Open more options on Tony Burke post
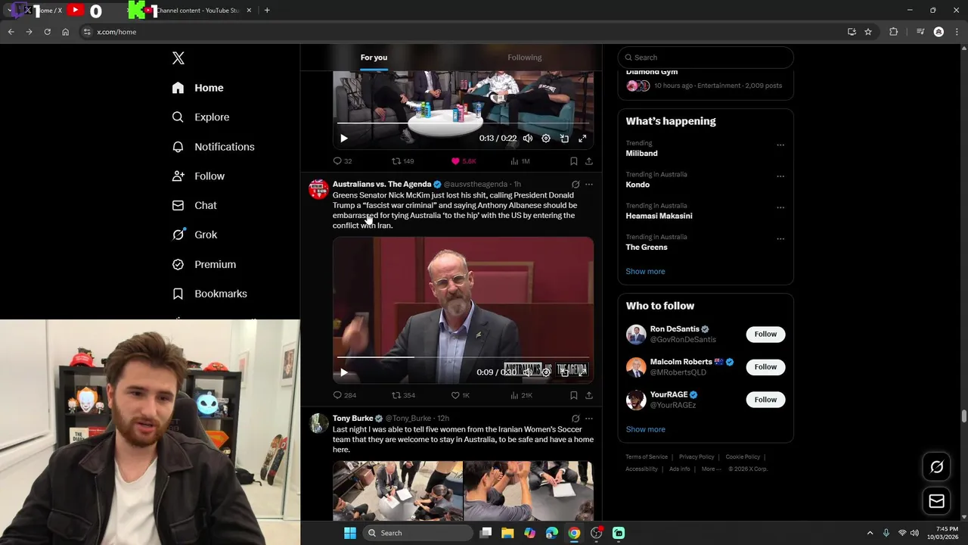 [x=589, y=419]
